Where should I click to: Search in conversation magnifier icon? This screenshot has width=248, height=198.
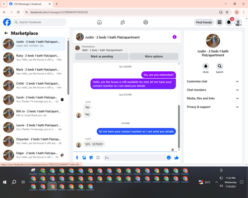(x=220, y=66)
